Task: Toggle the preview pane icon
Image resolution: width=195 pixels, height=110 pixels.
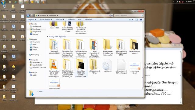Action: pyautogui.click(x=136, y=20)
